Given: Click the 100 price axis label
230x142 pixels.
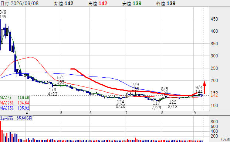Looking at the screenshot, I should tap(214, 105).
